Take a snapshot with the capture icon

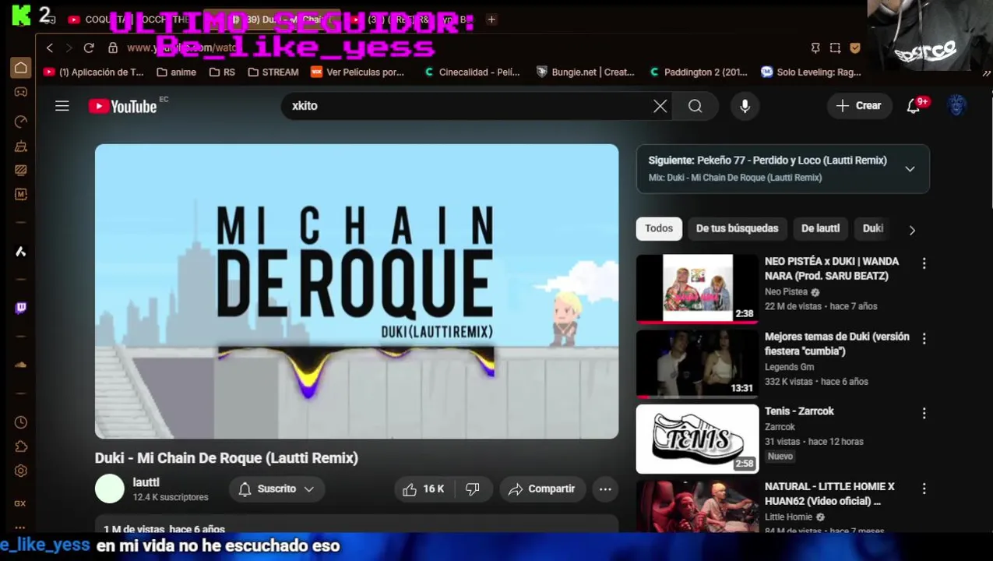835,48
